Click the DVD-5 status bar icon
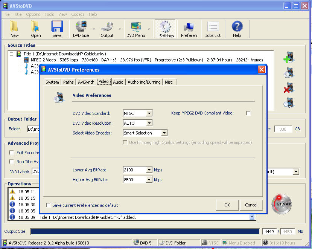Screen dimensions: 312x249 [136, 243]
